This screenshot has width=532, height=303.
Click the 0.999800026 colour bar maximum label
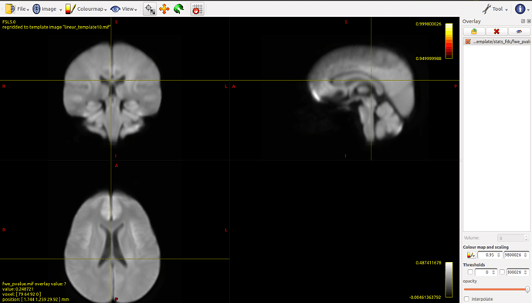(429, 24)
